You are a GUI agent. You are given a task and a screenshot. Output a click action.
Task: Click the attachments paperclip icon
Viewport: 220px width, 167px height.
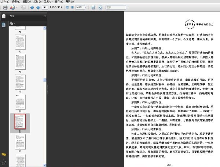4,163
